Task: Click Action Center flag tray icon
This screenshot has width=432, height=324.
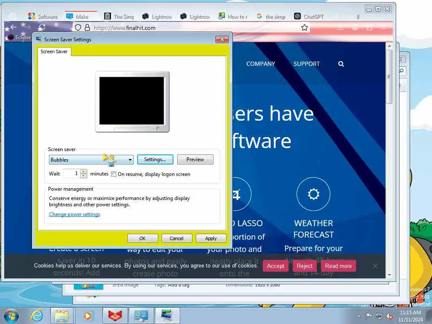Action: pos(369,316)
